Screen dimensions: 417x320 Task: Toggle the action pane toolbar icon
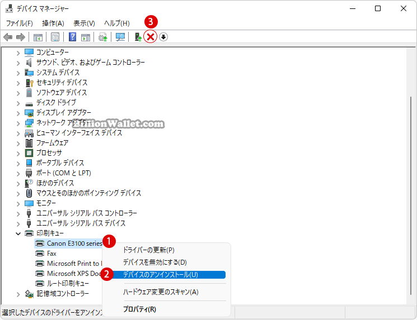pyautogui.click(x=86, y=37)
